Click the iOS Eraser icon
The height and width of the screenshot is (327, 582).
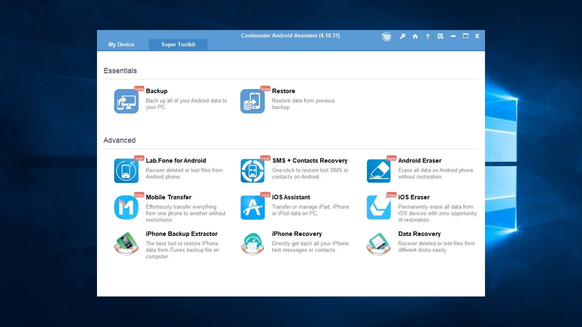pos(378,207)
